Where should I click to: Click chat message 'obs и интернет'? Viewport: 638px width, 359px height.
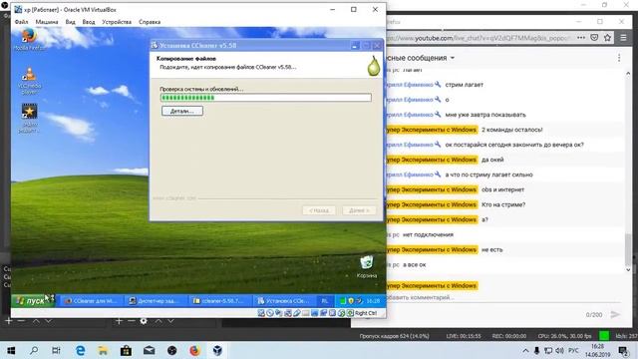coord(502,189)
